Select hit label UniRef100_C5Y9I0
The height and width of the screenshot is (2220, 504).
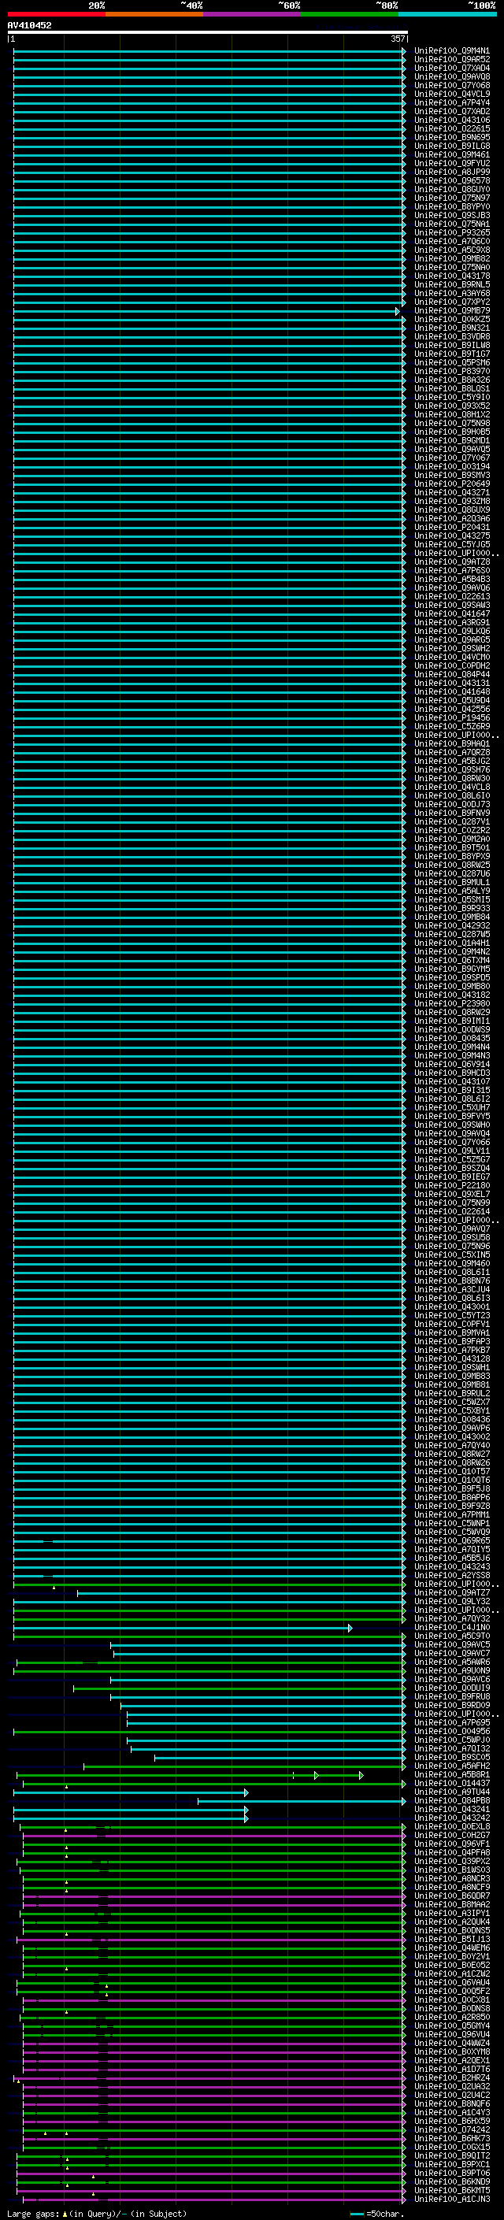tap(452, 397)
